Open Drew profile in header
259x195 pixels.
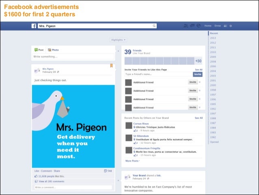[x=218, y=26]
